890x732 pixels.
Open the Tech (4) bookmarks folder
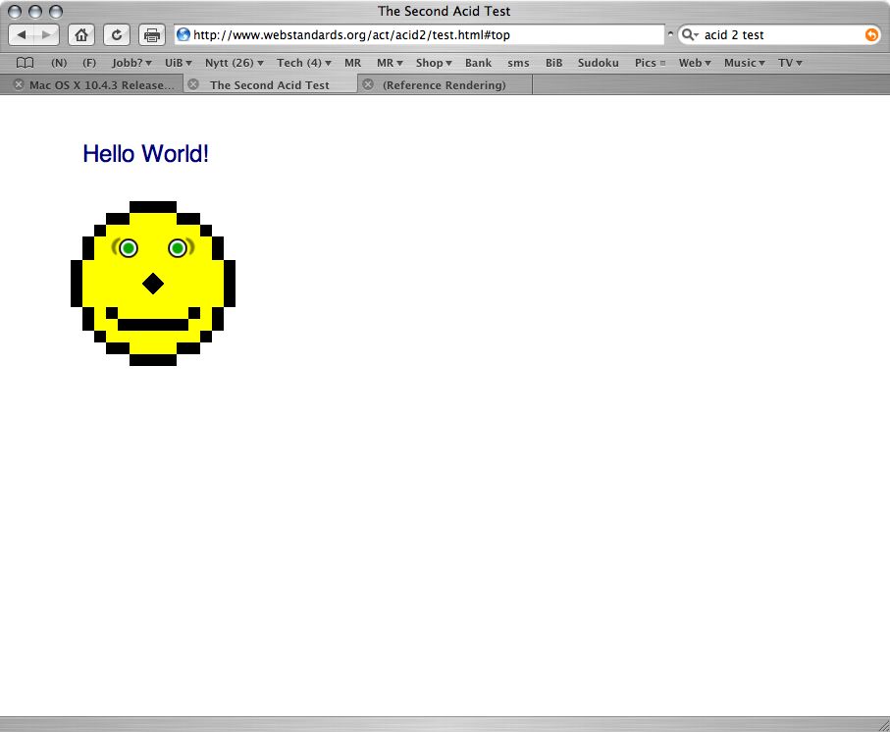(303, 63)
